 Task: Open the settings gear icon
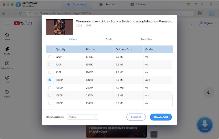click(x=203, y=4)
